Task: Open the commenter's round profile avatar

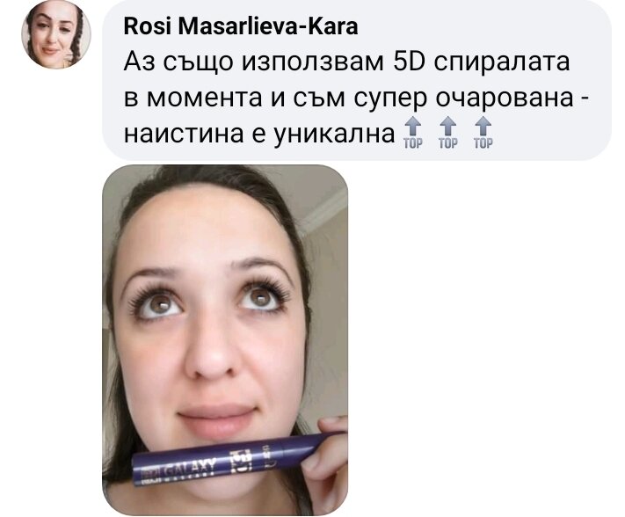Action: (x=56, y=33)
